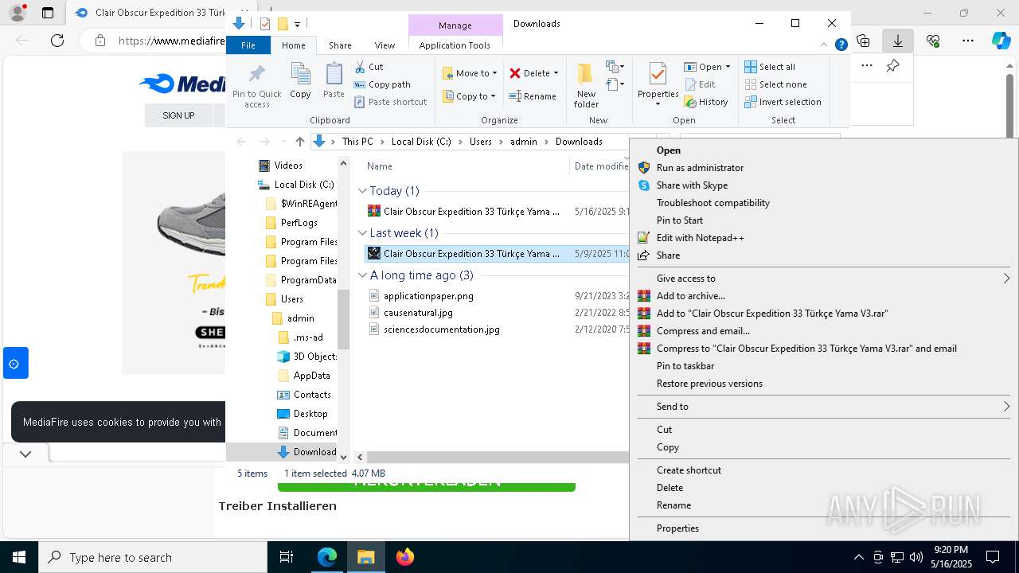Choose Troubleshoot compatibility
This screenshot has height=573, width=1019.
pos(823,203)
